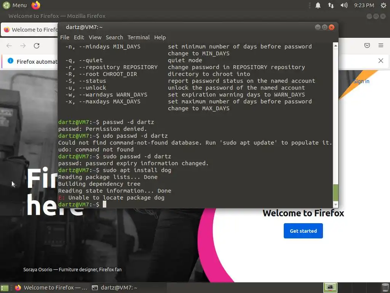
Task: Click the 'Reading package lists... Done' line
Action: [x=108, y=177]
